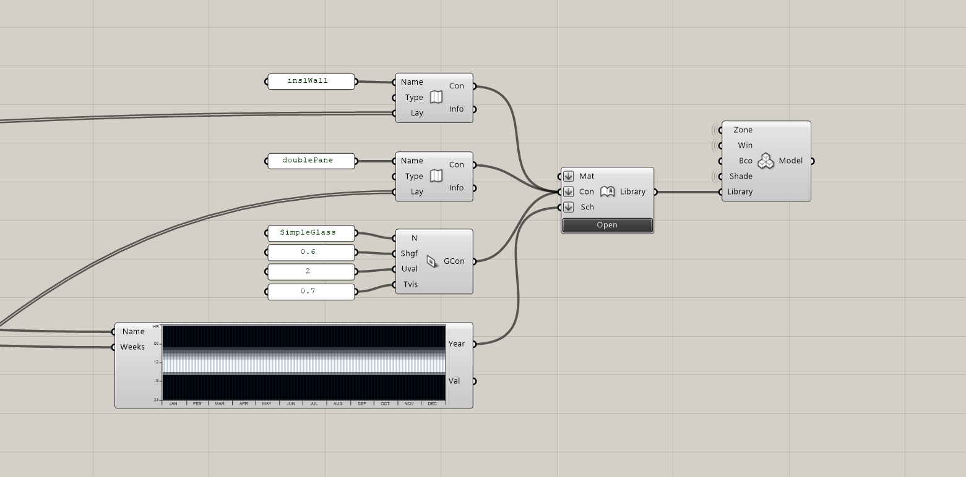Click DEC label on schedule chart
The width and height of the screenshot is (966, 477).
click(432, 403)
